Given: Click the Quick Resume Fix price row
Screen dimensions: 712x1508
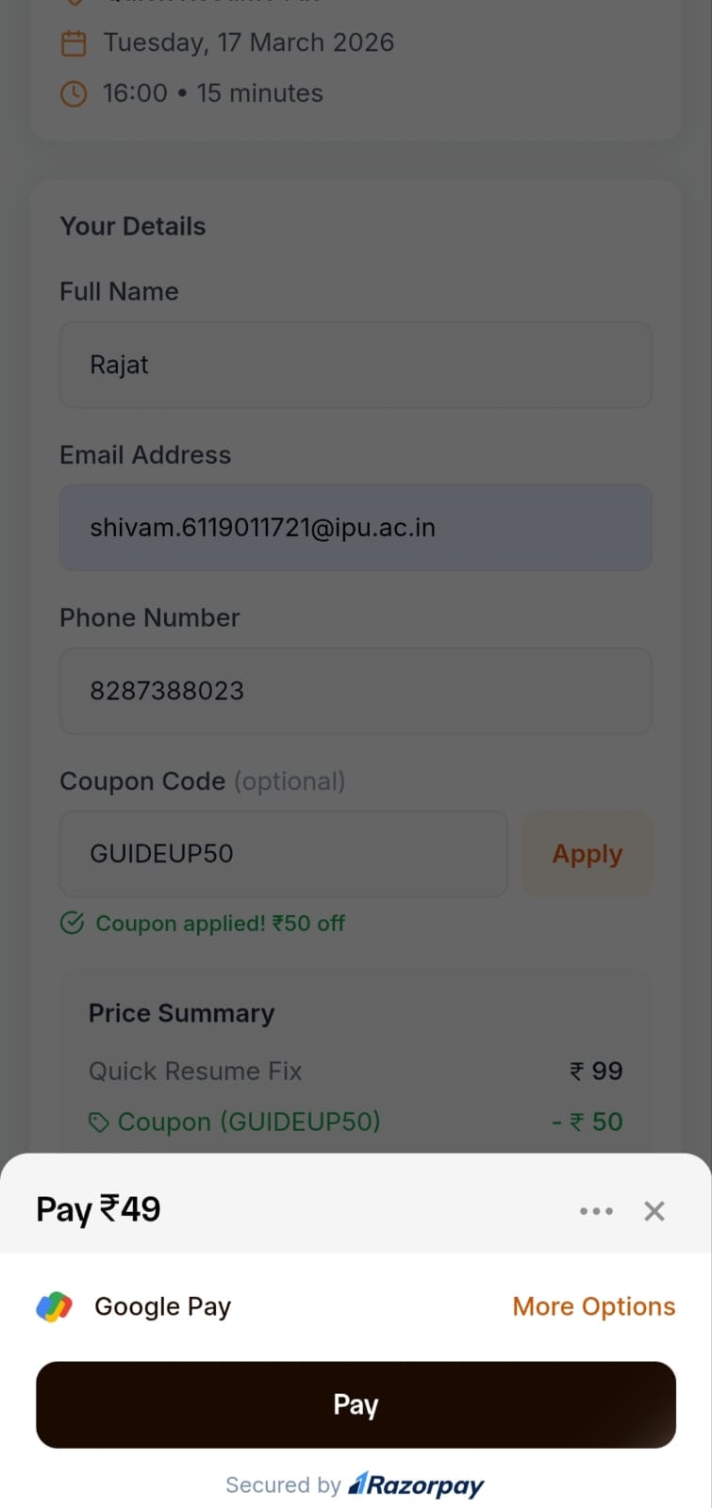Looking at the screenshot, I should [x=356, y=1071].
